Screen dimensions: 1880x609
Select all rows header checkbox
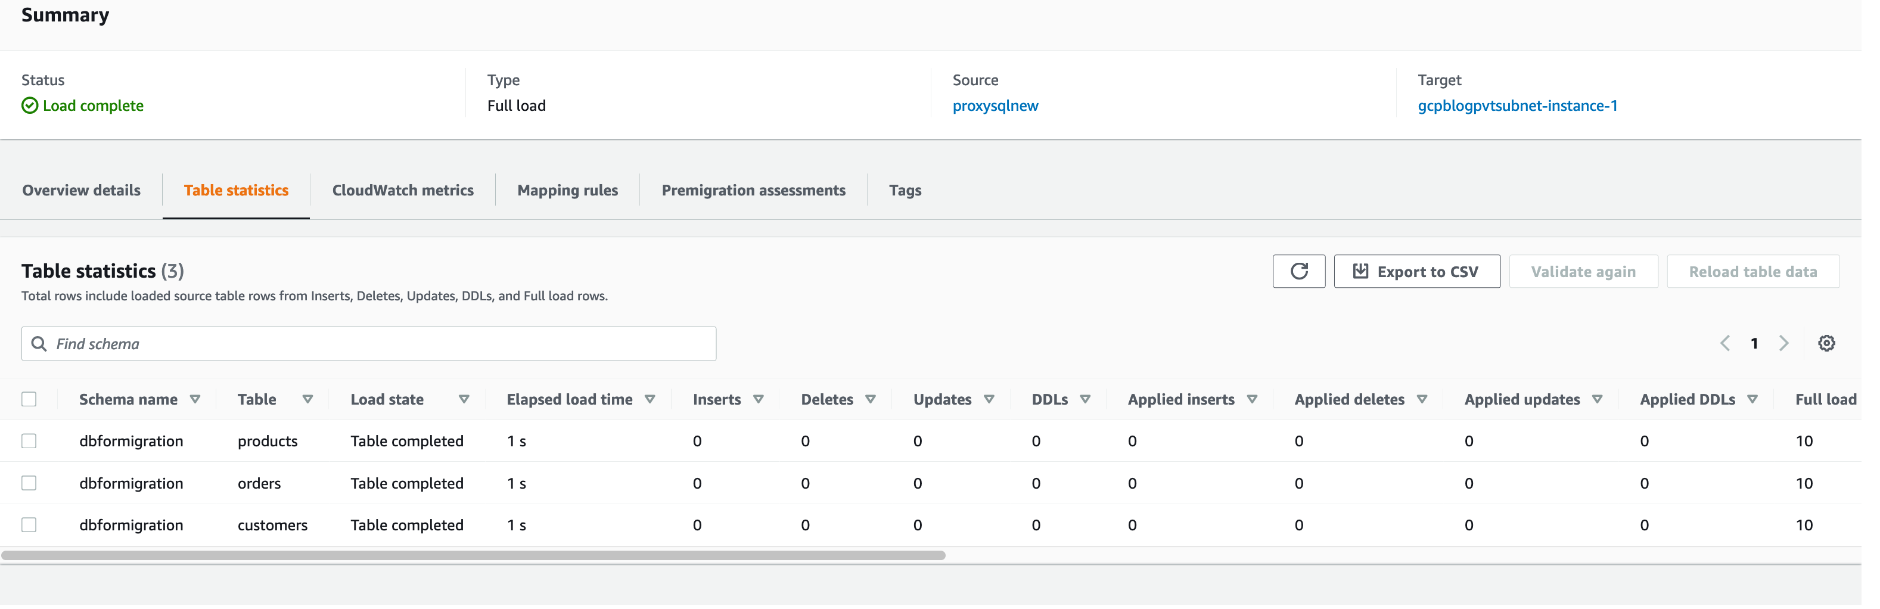tap(29, 403)
